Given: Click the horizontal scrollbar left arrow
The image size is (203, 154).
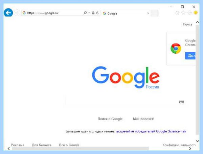Looking at the screenshot, I should 9,149.
